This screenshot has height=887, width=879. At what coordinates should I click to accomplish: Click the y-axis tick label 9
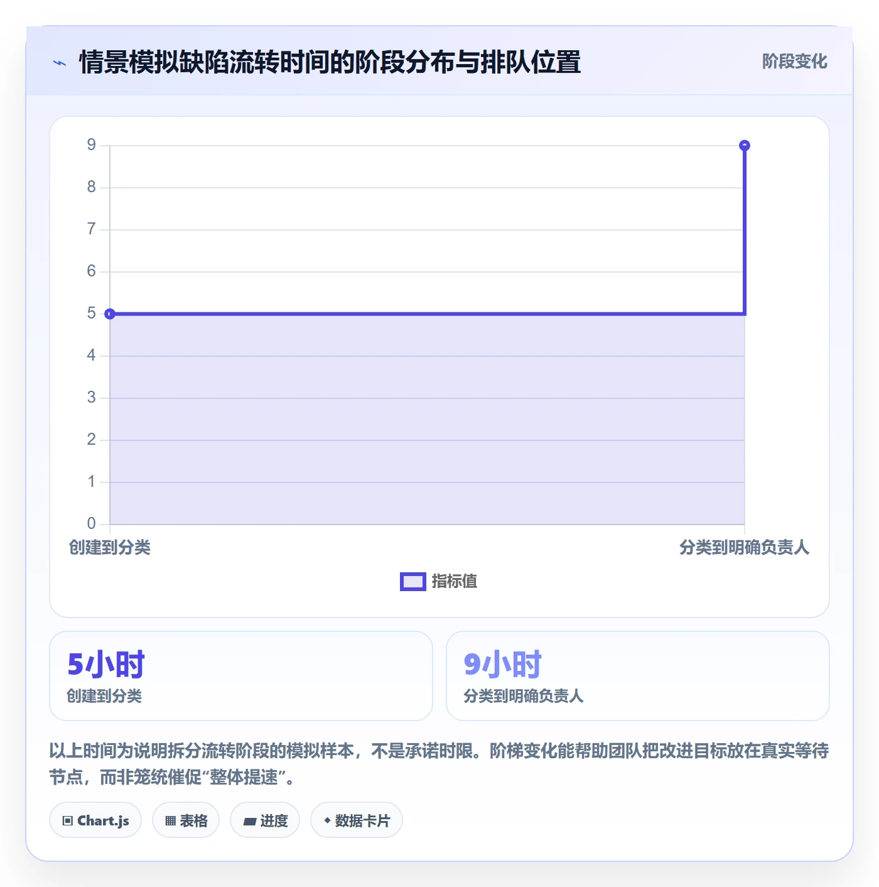point(92,145)
